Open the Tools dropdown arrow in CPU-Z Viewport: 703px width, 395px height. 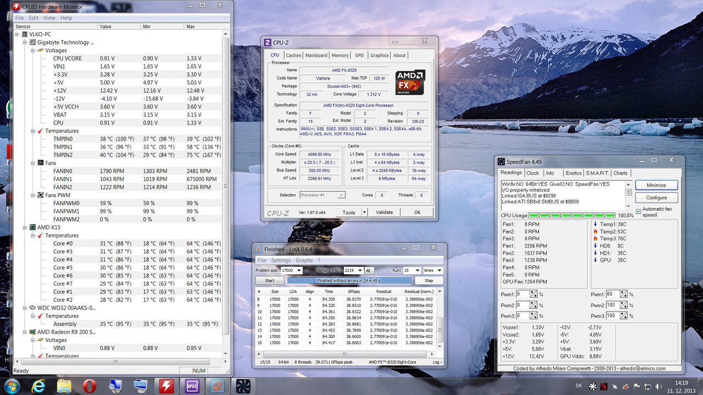(364, 212)
